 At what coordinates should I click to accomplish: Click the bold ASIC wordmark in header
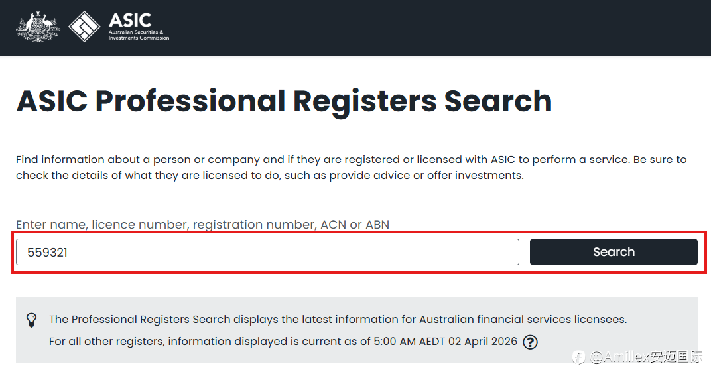pyautogui.click(x=129, y=20)
